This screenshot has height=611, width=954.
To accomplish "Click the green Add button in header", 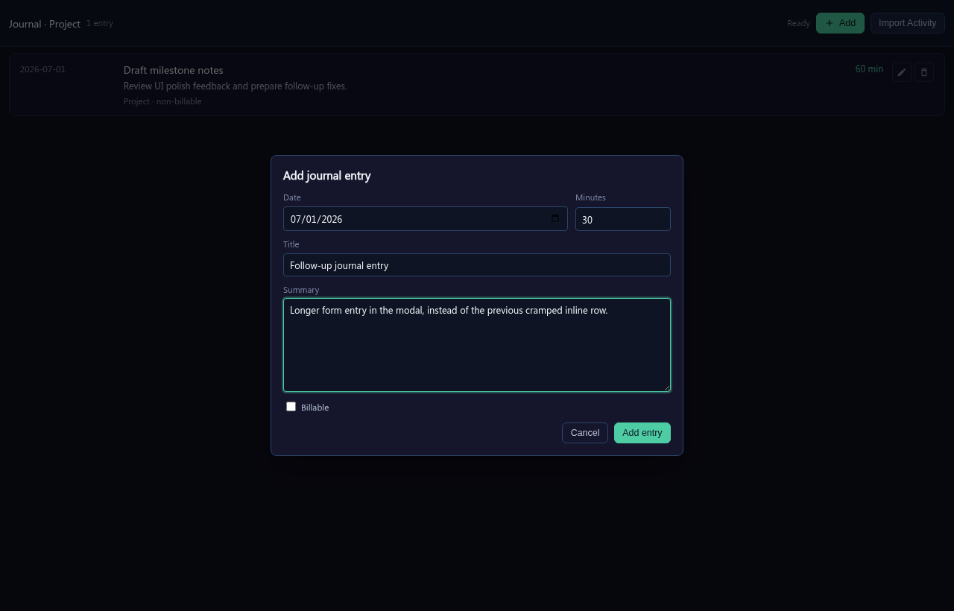I will pyautogui.click(x=840, y=23).
